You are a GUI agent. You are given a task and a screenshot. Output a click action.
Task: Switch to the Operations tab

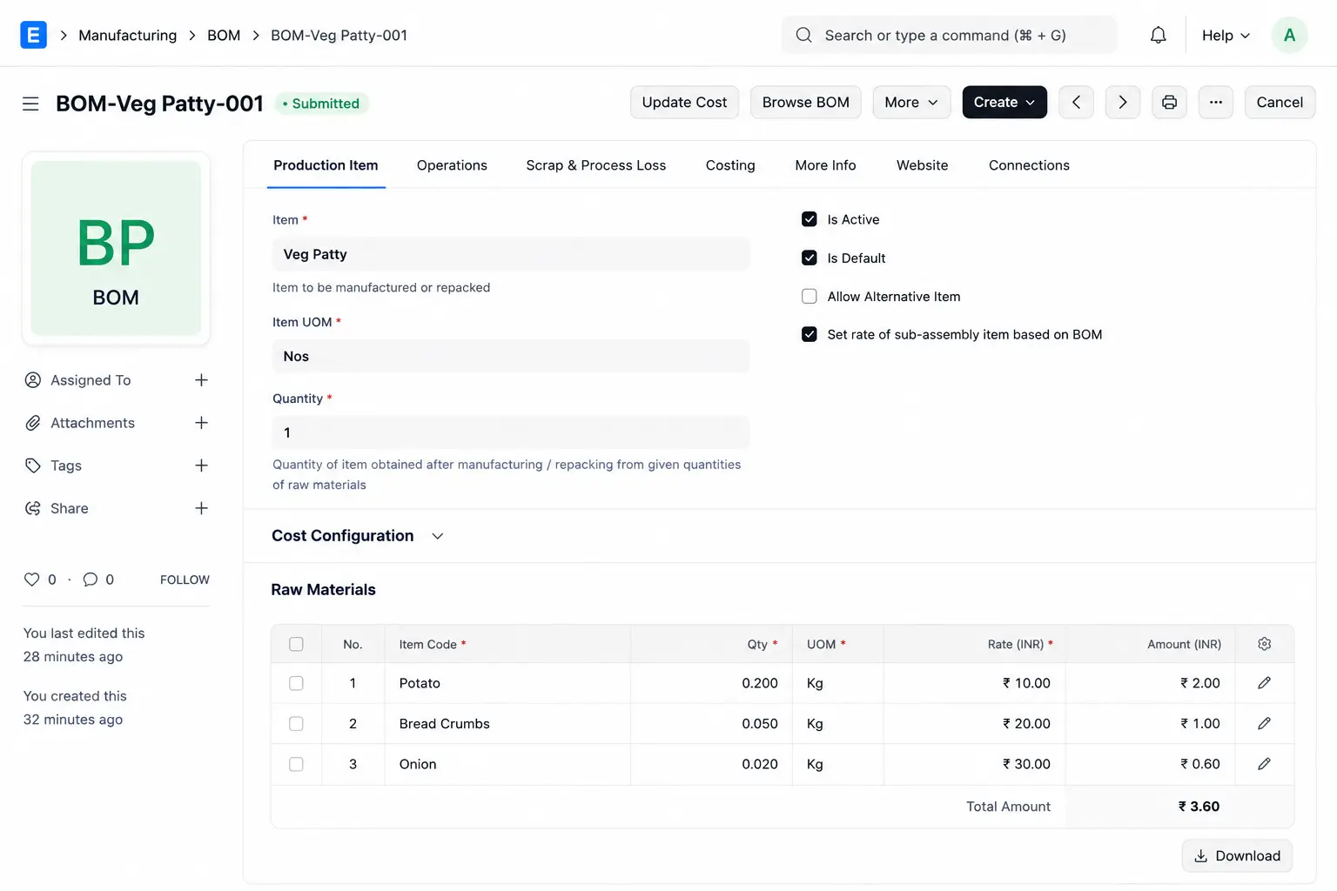point(452,165)
